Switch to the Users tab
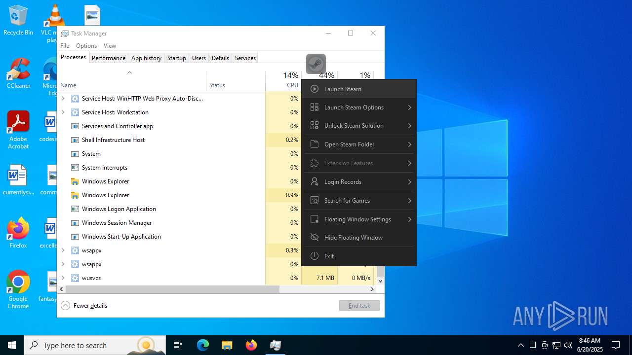Screen dimensions: 632x355 click(x=199, y=58)
